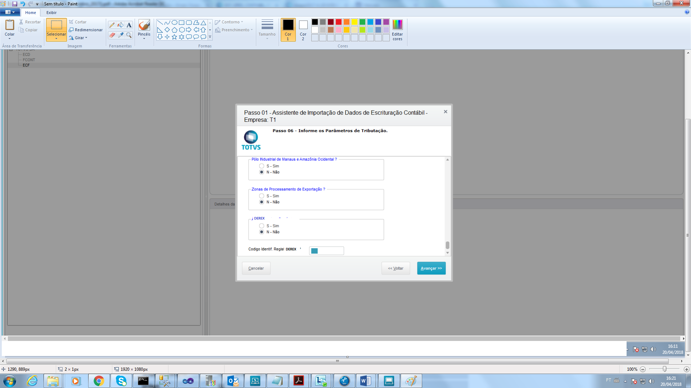Open the Home ribbon tab
This screenshot has width=691, height=388.
tap(31, 13)
